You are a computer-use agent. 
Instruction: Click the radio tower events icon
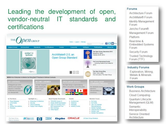[x=88, y=64]
